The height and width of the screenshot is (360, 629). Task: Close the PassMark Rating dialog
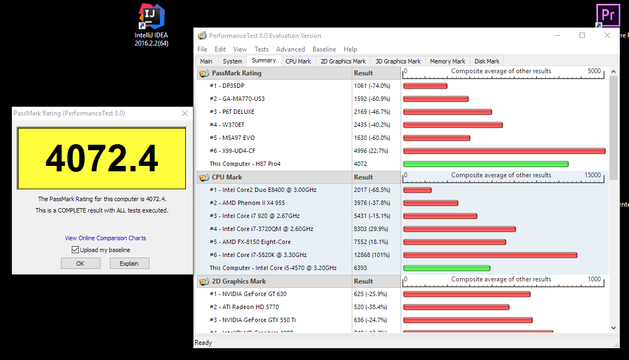click(x=184, y=113)
